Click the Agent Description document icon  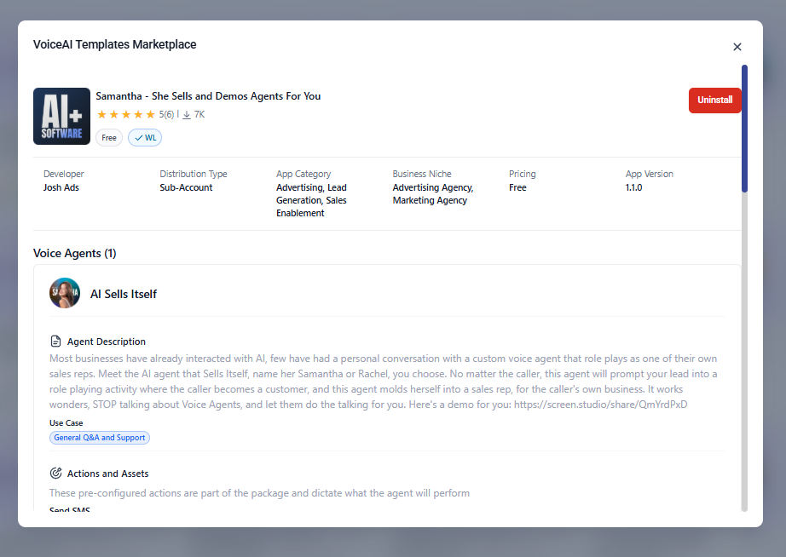point(56,342)
